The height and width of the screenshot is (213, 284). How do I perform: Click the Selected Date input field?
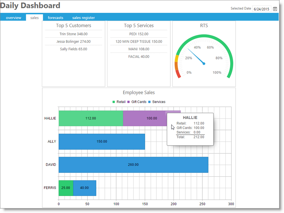point(262,9)
